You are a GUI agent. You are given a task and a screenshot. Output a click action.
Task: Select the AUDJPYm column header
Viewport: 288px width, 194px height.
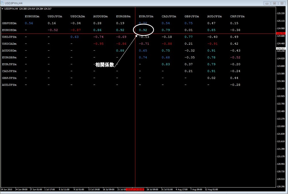(214, 16)
